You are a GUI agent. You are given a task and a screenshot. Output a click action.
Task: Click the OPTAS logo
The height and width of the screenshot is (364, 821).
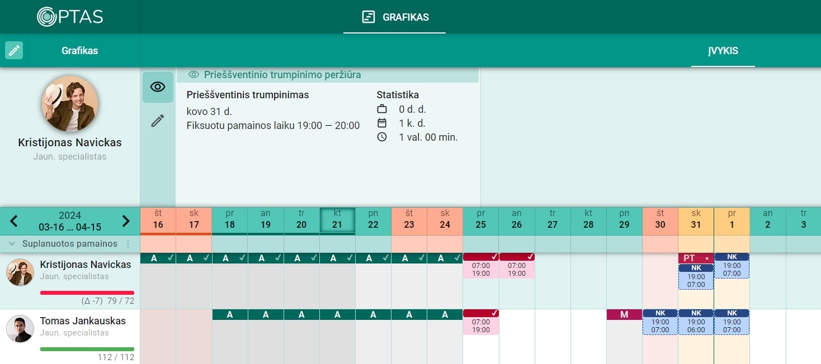point(70,16)
